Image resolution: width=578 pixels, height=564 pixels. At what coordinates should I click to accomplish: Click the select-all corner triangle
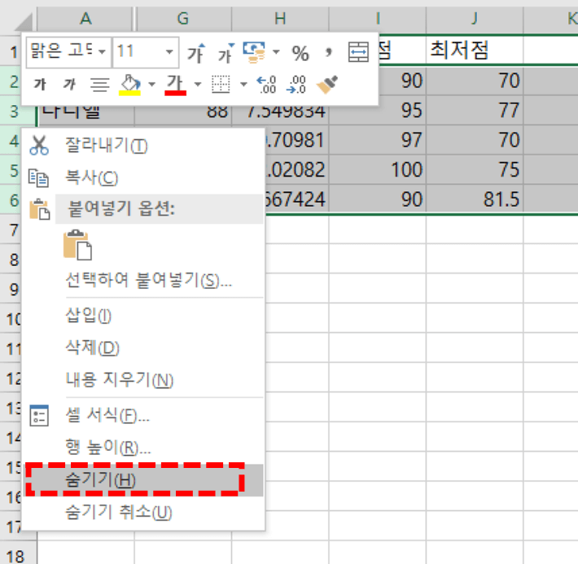24,22
